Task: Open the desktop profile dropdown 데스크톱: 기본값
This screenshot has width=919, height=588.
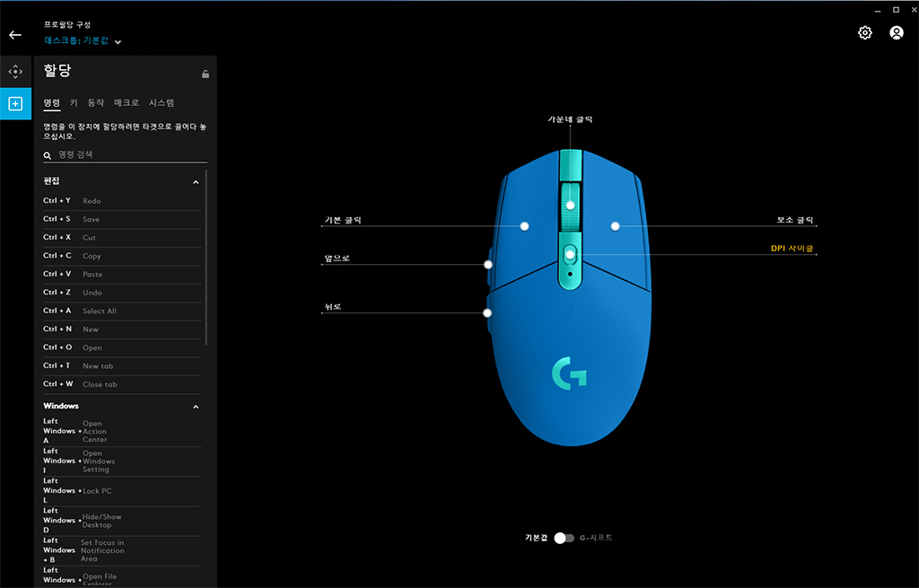Action: point(83,41)
